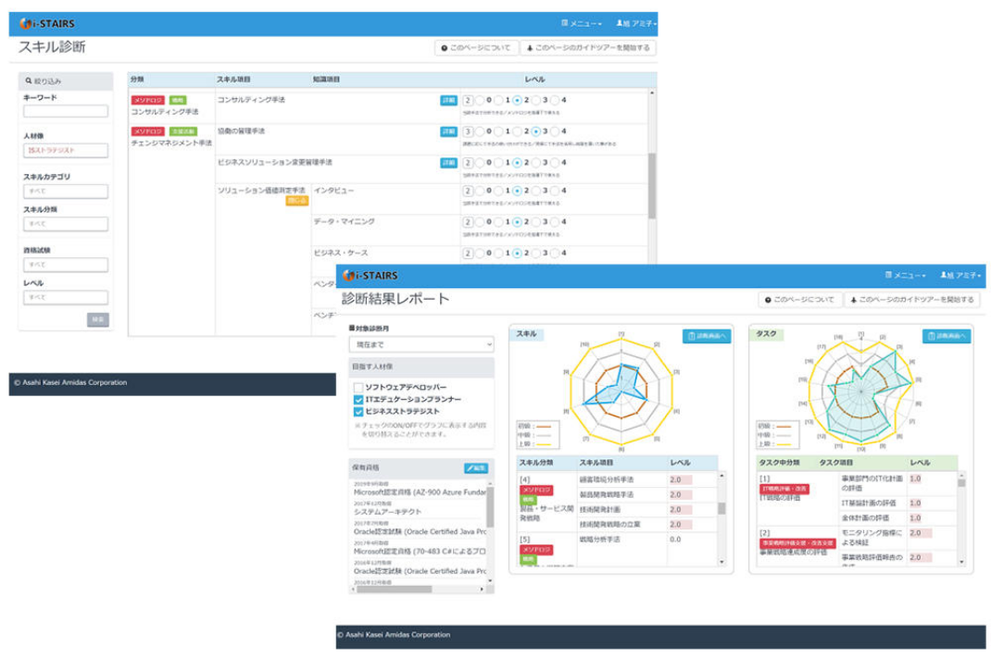Open the メニュー menu in the report header
991x659 pixels.
905,276
